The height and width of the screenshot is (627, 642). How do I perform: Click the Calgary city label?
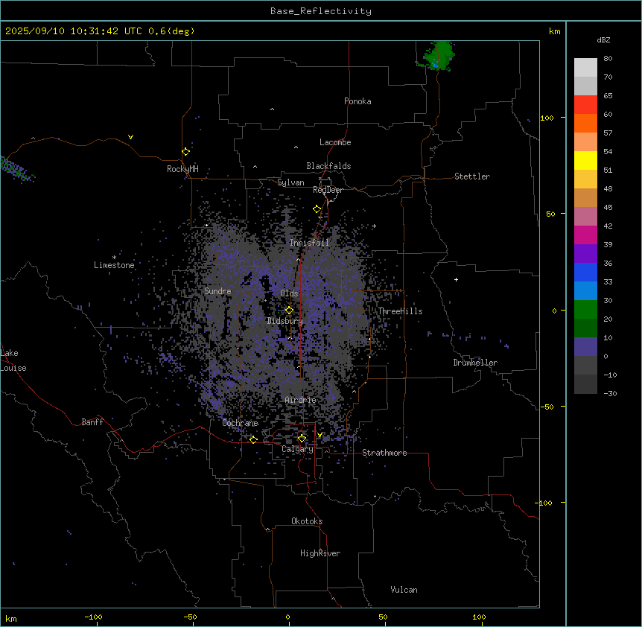pyautogui.click(x=297, y=449)
